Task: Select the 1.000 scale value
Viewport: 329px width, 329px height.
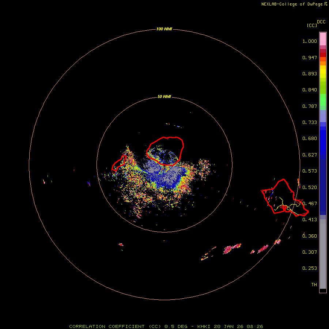Action: (310, 41)
